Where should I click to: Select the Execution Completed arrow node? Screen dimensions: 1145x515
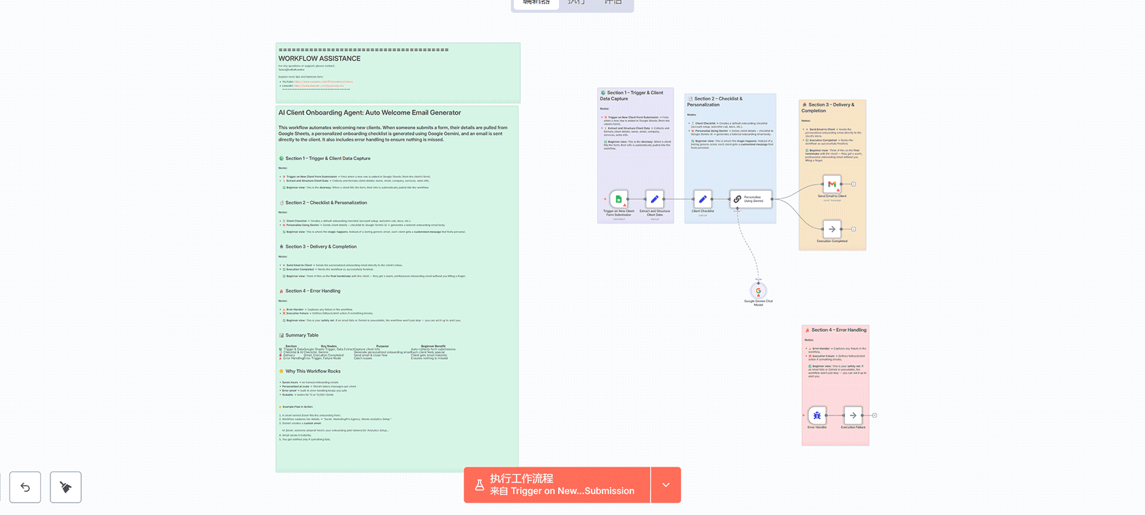[831, 229]
